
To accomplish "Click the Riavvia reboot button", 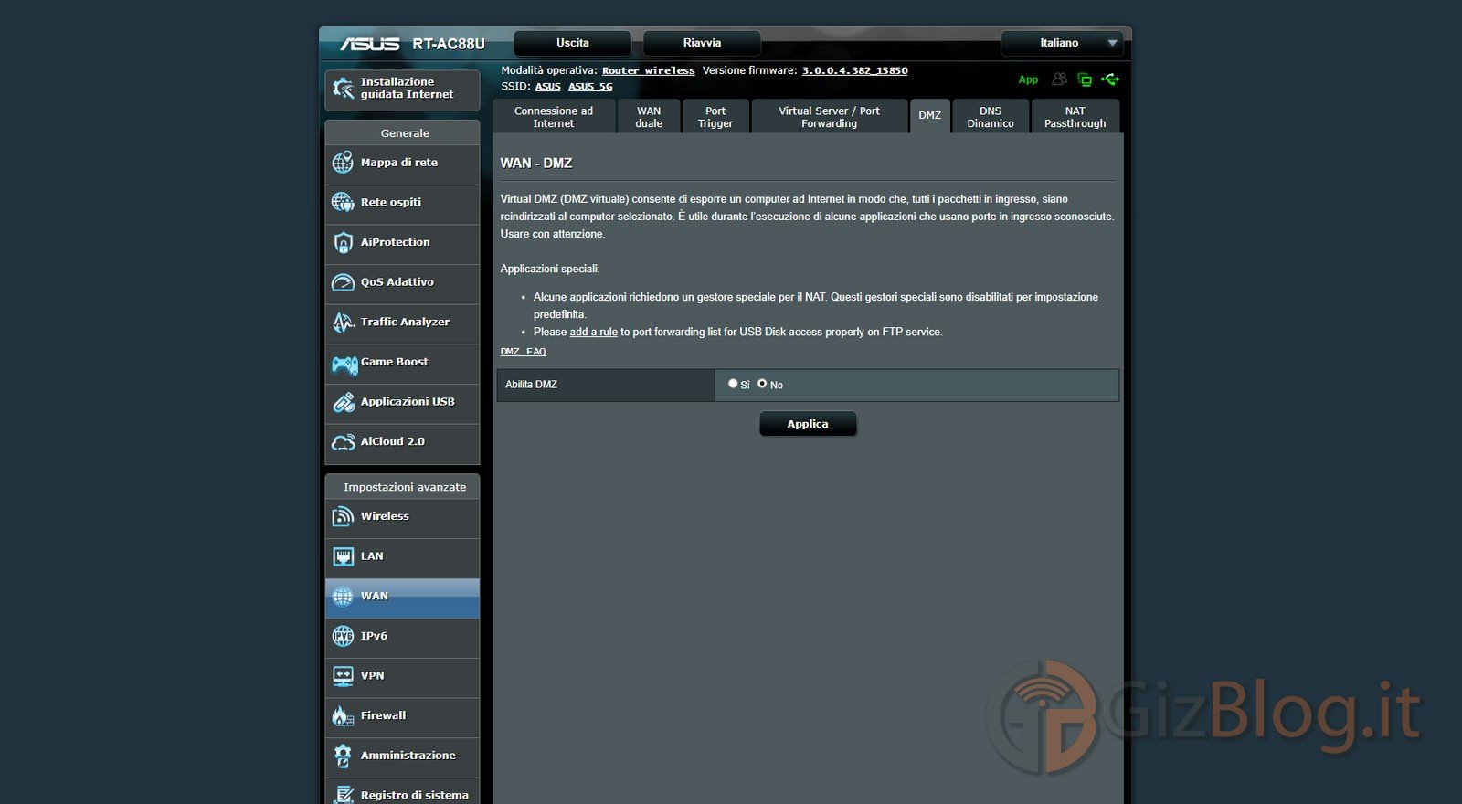I will 702,43.
